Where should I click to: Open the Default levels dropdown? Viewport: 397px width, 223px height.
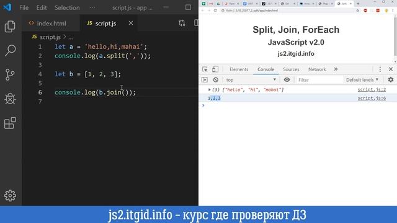(x=362, y=80)
